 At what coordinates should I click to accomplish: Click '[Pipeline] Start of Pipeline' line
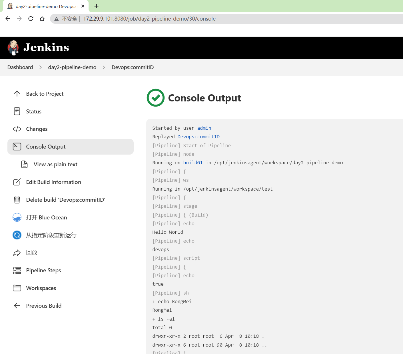pos(191,145)
